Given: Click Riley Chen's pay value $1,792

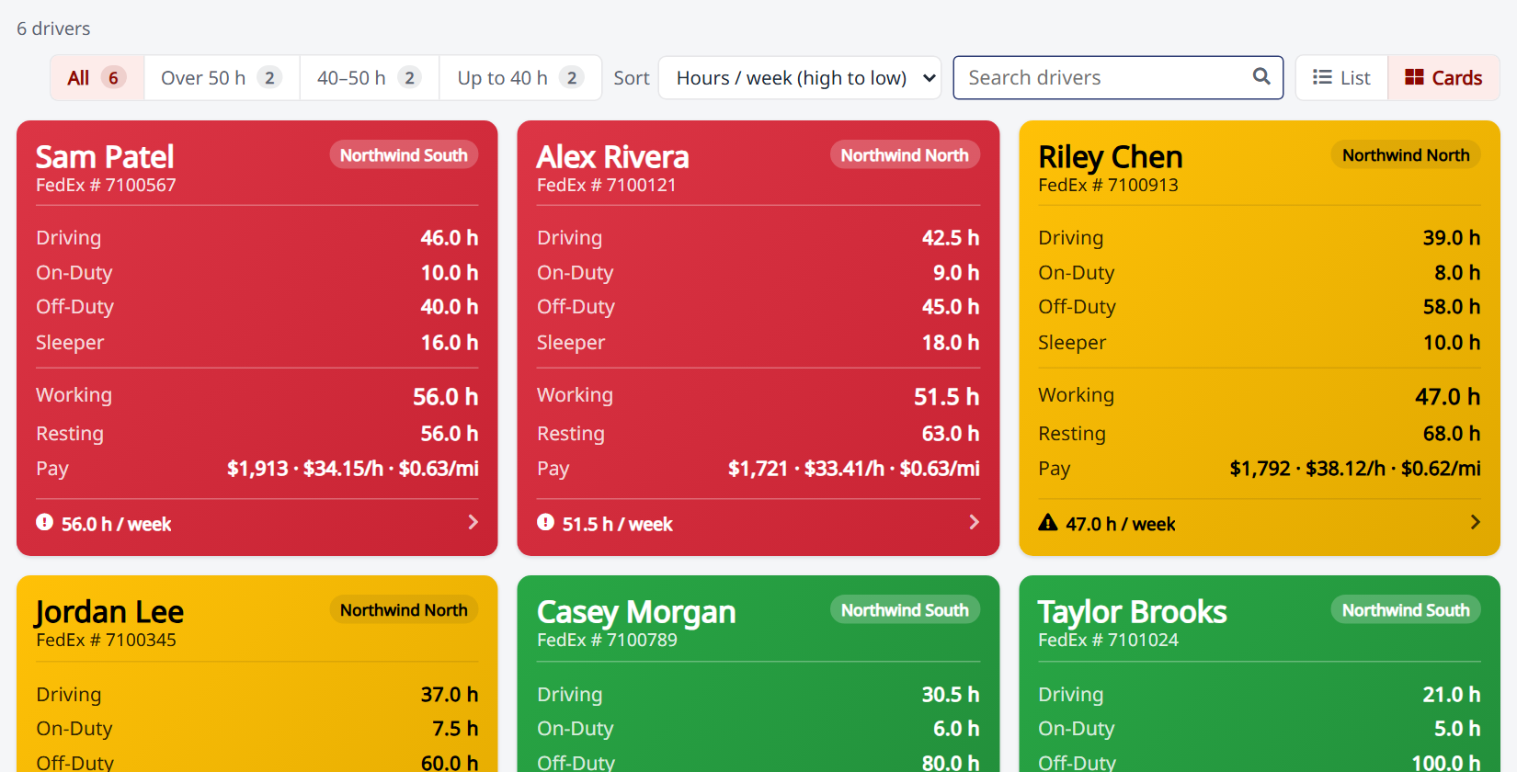Looking at the screenshot, I should point(1260,469).
